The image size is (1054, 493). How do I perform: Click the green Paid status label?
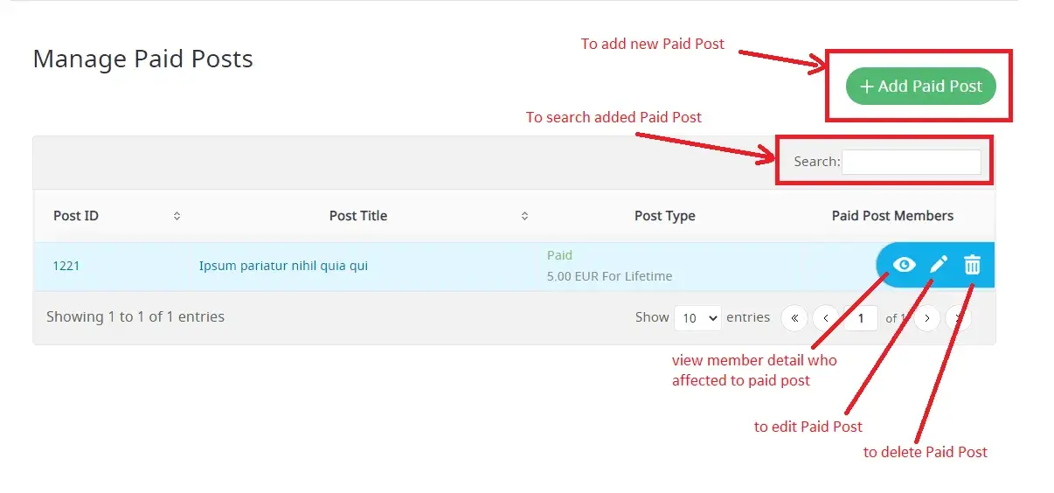tap(559, 255)
